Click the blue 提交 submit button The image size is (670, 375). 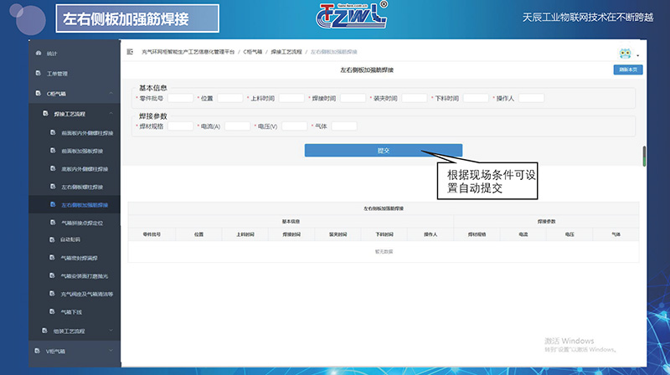(384, 151)
